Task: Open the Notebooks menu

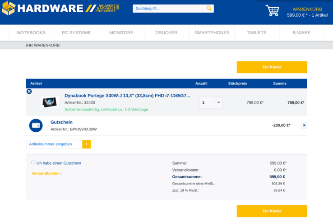Action: click(31, 33)
